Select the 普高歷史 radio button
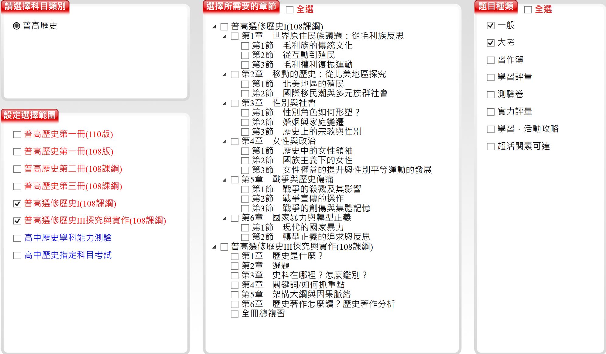The width and height of the screenshot is (606, 354). point(17,26)
